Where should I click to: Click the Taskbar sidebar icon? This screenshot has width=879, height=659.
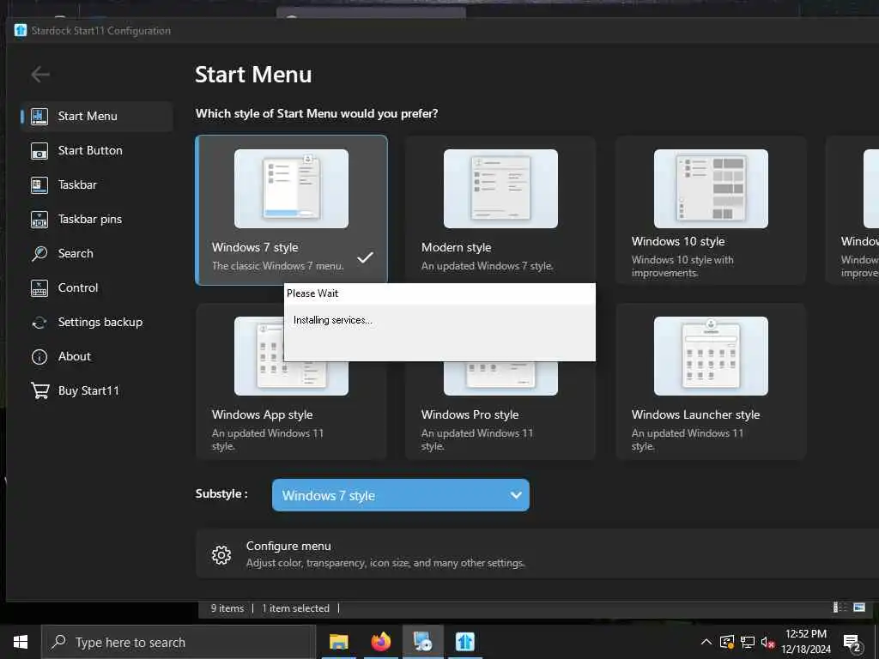click(x=39, y=185)
